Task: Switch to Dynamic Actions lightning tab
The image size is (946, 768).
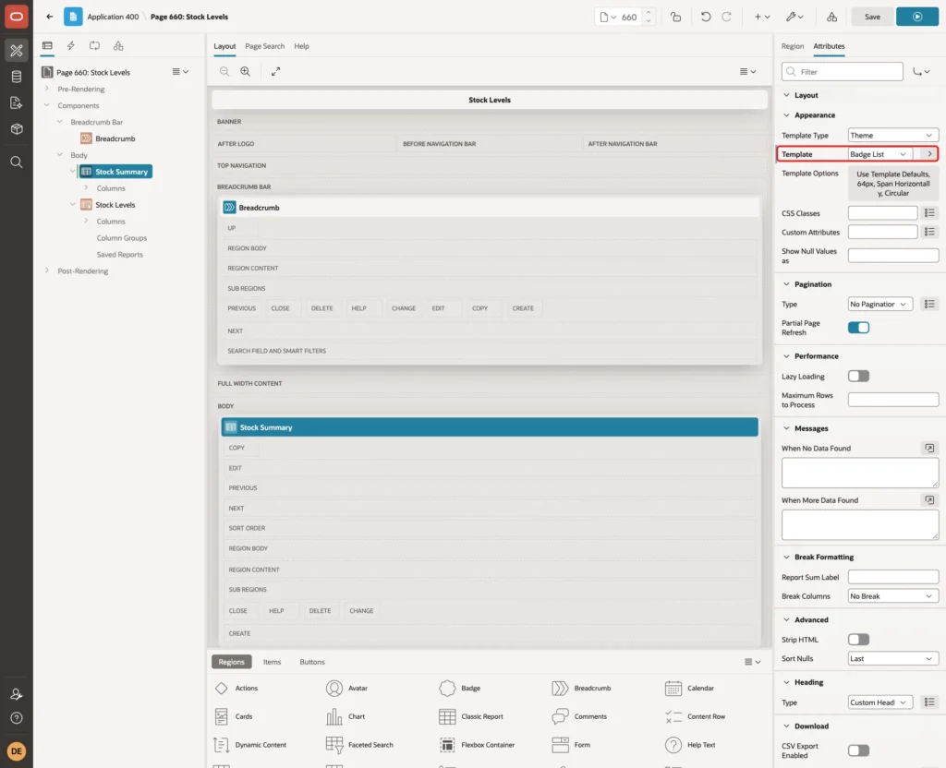Action: (x=70, y=46)
